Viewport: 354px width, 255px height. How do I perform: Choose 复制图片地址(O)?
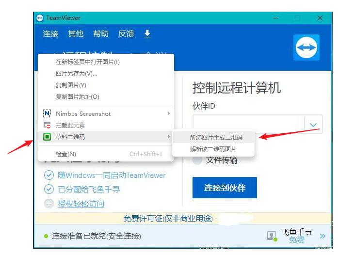pyautogui.click(x=106, y=97)
